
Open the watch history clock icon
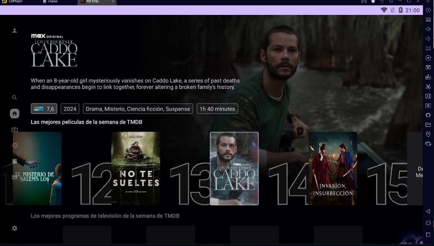click(x=14, y=145)
